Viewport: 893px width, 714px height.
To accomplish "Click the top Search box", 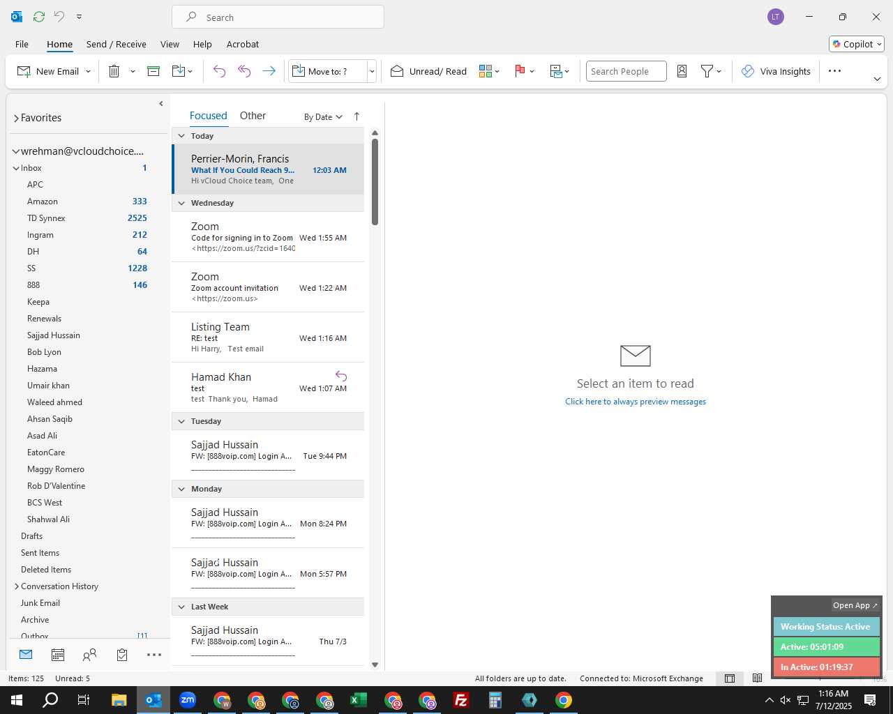I will pyautogui.click(x=278, y=17).
